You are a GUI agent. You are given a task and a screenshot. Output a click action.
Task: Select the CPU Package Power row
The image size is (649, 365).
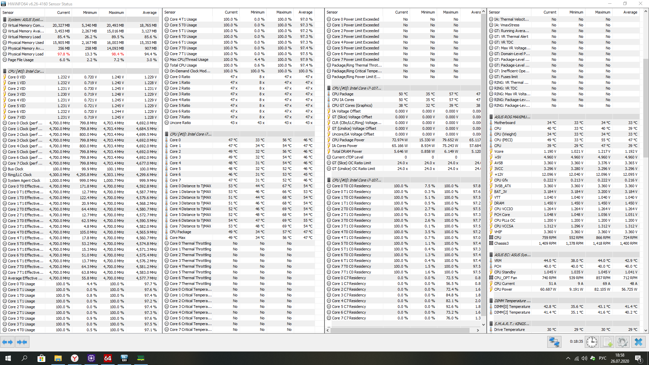348,140
